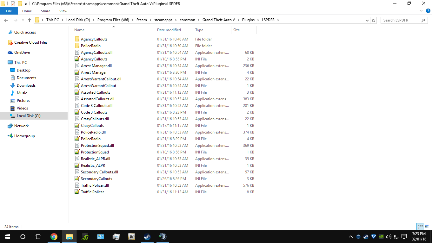432x243 pixels.
Task: Show hidden system tray icons
Action: pos(351,237)
